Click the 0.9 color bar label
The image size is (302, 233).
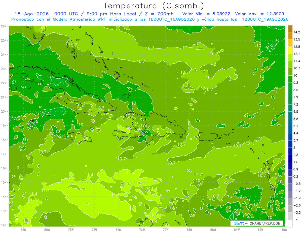coord(296,169)
